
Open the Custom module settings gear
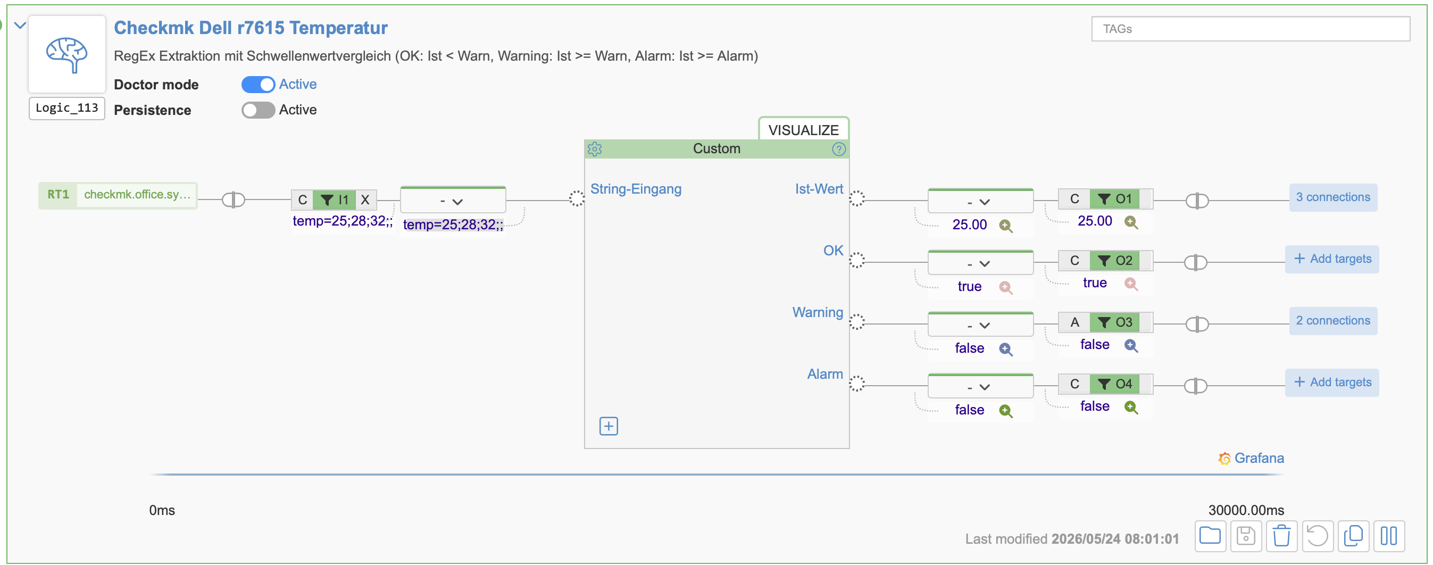(595, 148)
